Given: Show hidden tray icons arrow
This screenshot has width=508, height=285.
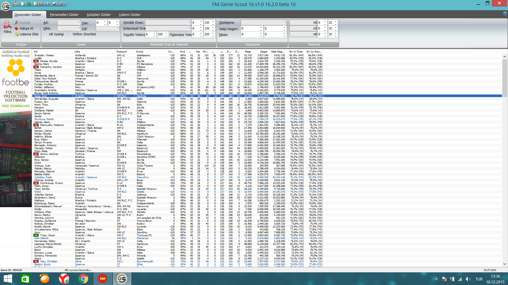Looking at the screenshot, I should [436, 279].
